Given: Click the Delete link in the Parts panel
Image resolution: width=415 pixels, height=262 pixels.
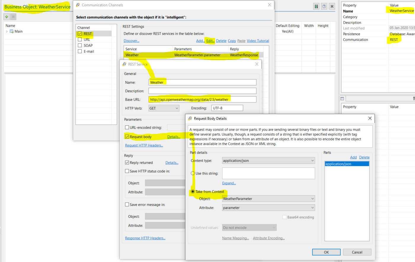Looking at the screenshot, I should tap(364, 157).
